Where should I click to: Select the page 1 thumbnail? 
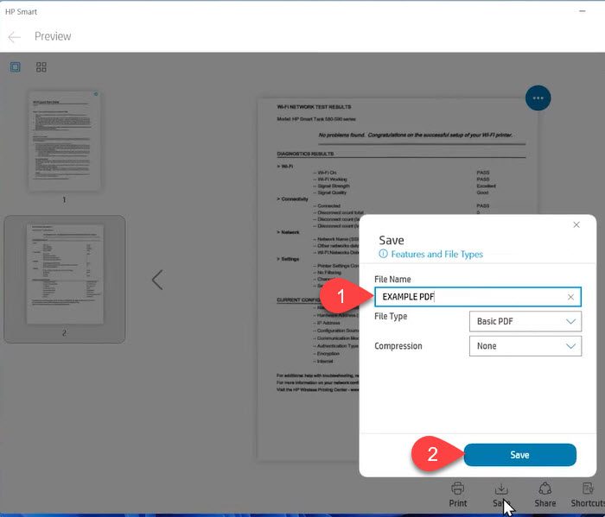pyautogui.click(x=64, y=142)
